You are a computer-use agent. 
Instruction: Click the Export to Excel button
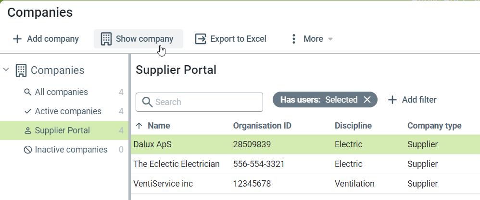coord(231,39)
